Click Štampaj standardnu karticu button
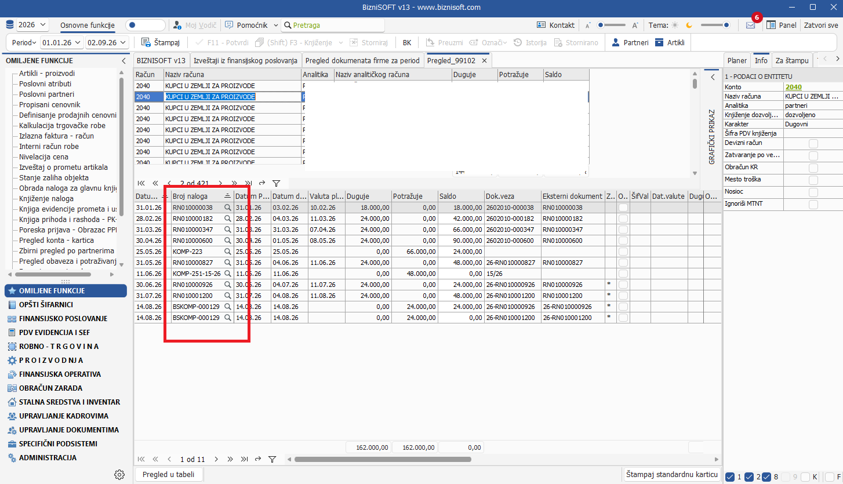Image resolution: width=843 pixels, height=484 pixels. click(673, 474)
